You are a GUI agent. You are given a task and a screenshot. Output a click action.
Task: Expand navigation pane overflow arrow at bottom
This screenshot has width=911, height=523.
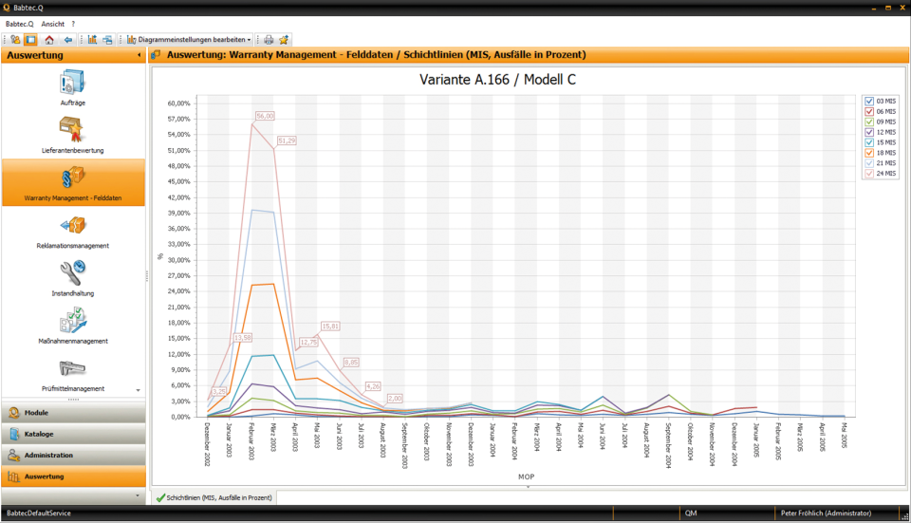pyautogui.click(x=138, y=495)
